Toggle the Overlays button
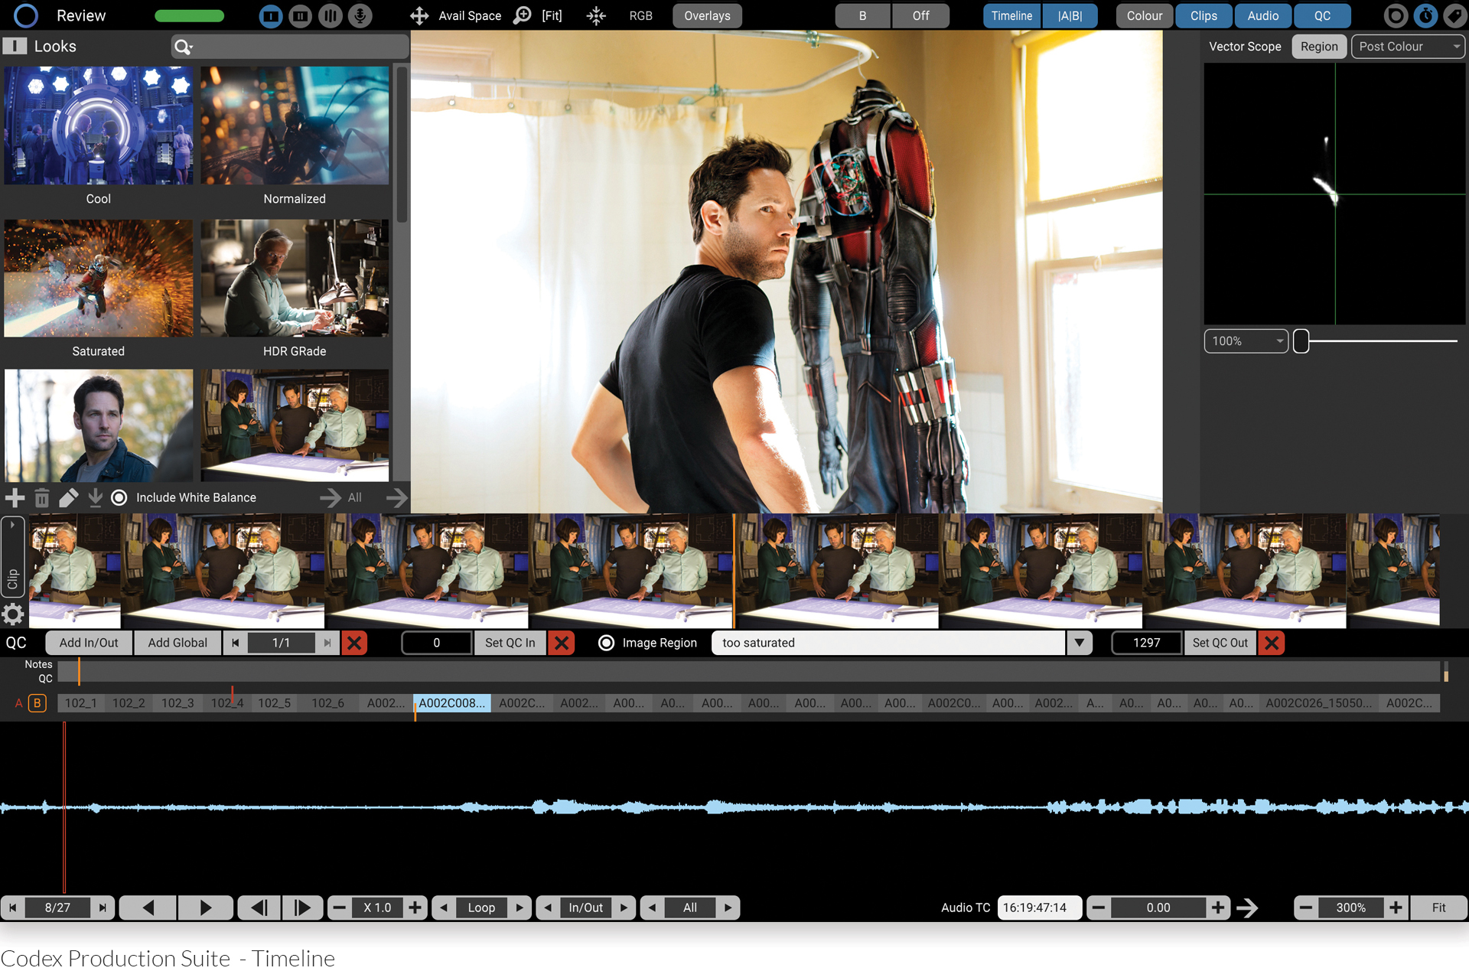This screenshot has width=1469, height=971. coord(707,16)
